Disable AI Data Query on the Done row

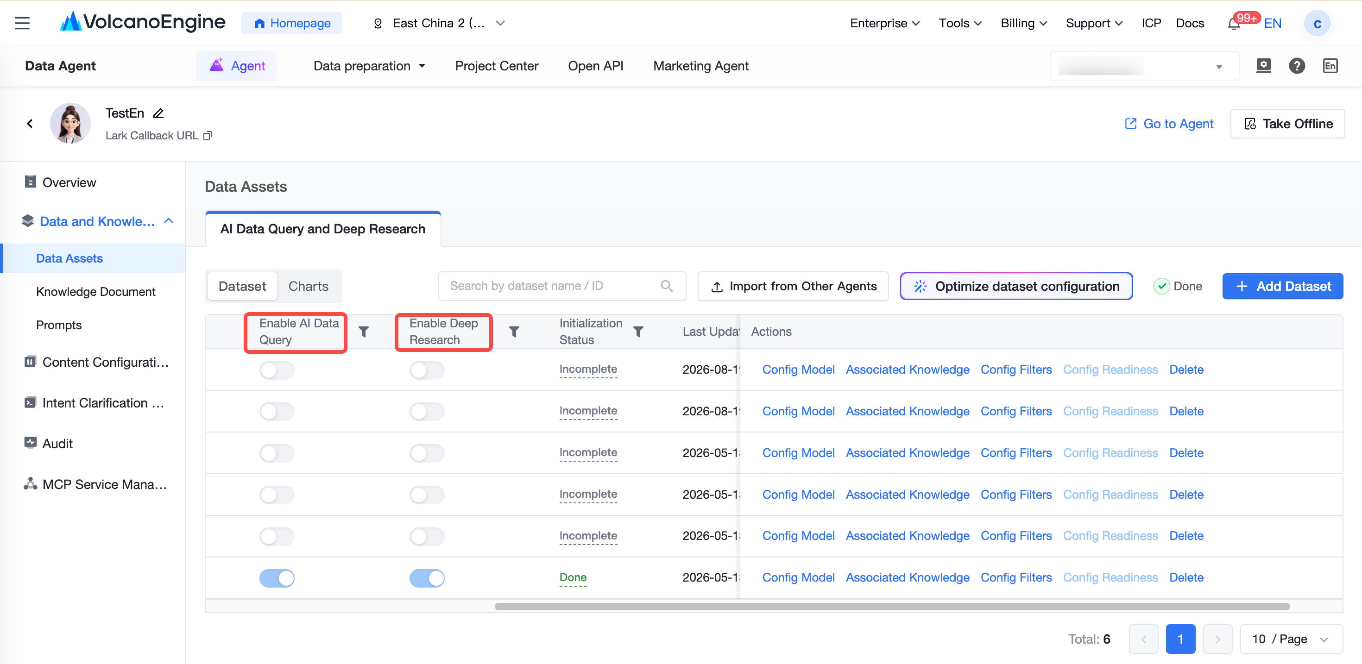pos(277,578)
